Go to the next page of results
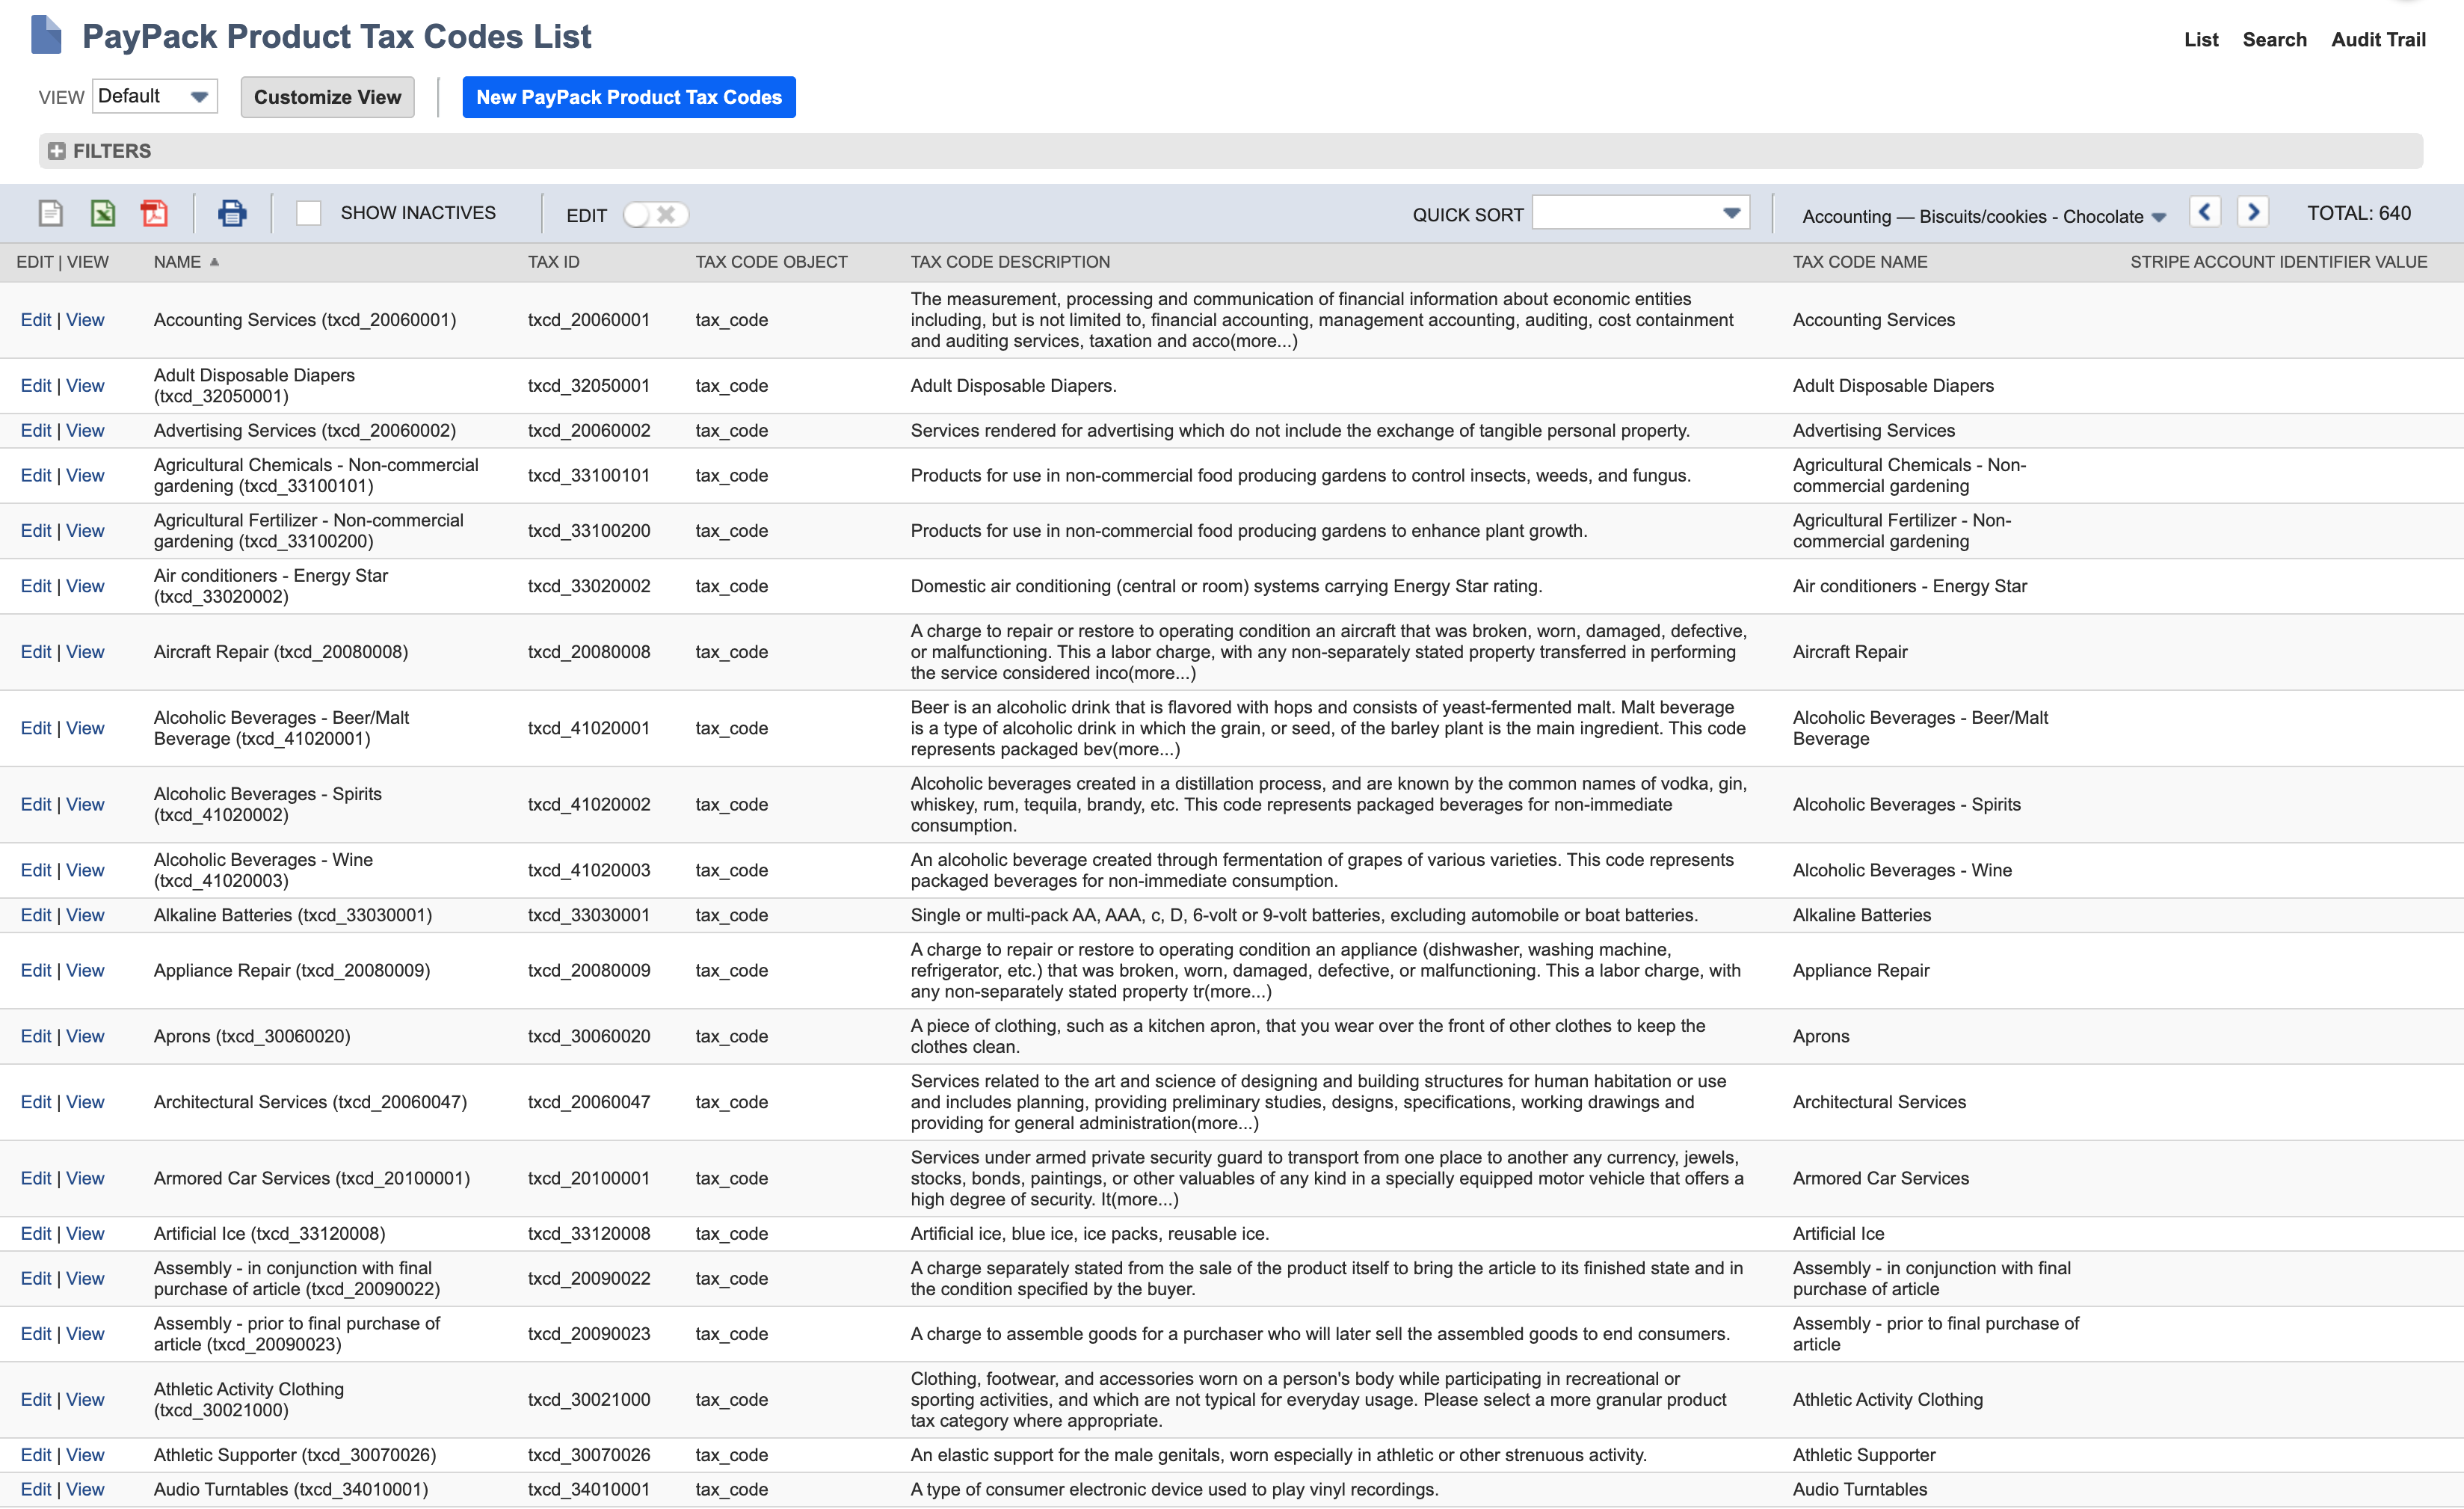2464x1509 pixels. [x=2253, y=212]
